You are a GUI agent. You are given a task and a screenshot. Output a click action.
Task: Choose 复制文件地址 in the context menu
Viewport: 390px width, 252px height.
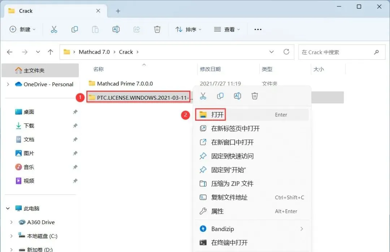[x=252, y=197]
